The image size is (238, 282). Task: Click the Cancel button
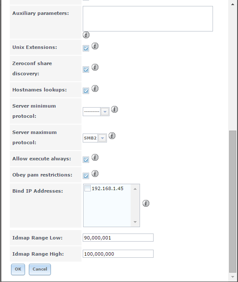tap(40, 269)
